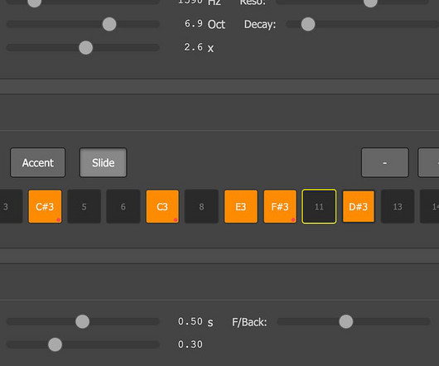Click the F/Back label
This screenshot has height=366, width=439.
tap(249, 322)
